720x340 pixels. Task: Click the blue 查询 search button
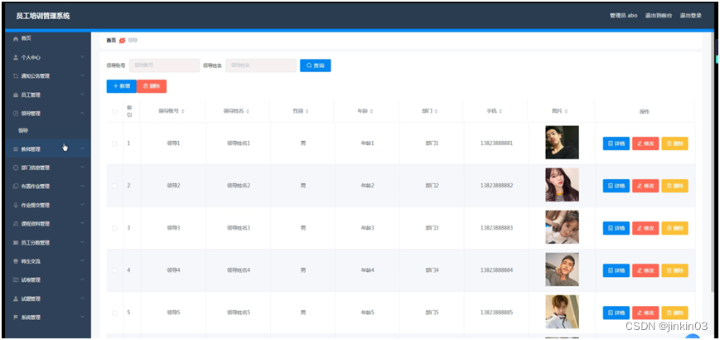[x=316, y=66]
